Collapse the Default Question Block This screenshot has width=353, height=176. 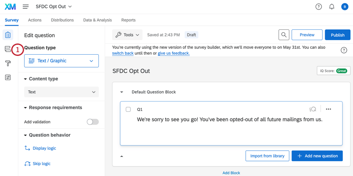tap(122, 92)
